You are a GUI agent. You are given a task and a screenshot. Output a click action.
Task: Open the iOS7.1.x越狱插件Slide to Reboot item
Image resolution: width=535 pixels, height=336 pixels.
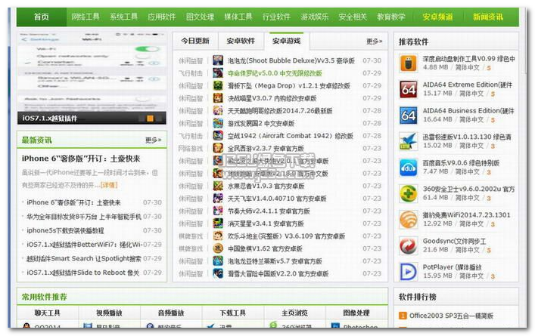pos(83,273)
